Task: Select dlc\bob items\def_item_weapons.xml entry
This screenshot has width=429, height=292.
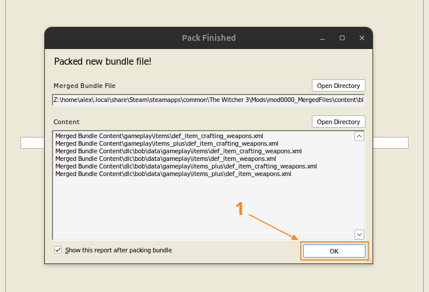Action: click(166, 159)
